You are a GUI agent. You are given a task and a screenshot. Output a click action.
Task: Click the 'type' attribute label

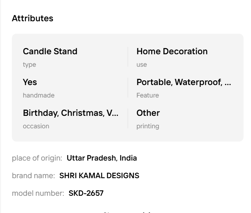tap(29, 65)
